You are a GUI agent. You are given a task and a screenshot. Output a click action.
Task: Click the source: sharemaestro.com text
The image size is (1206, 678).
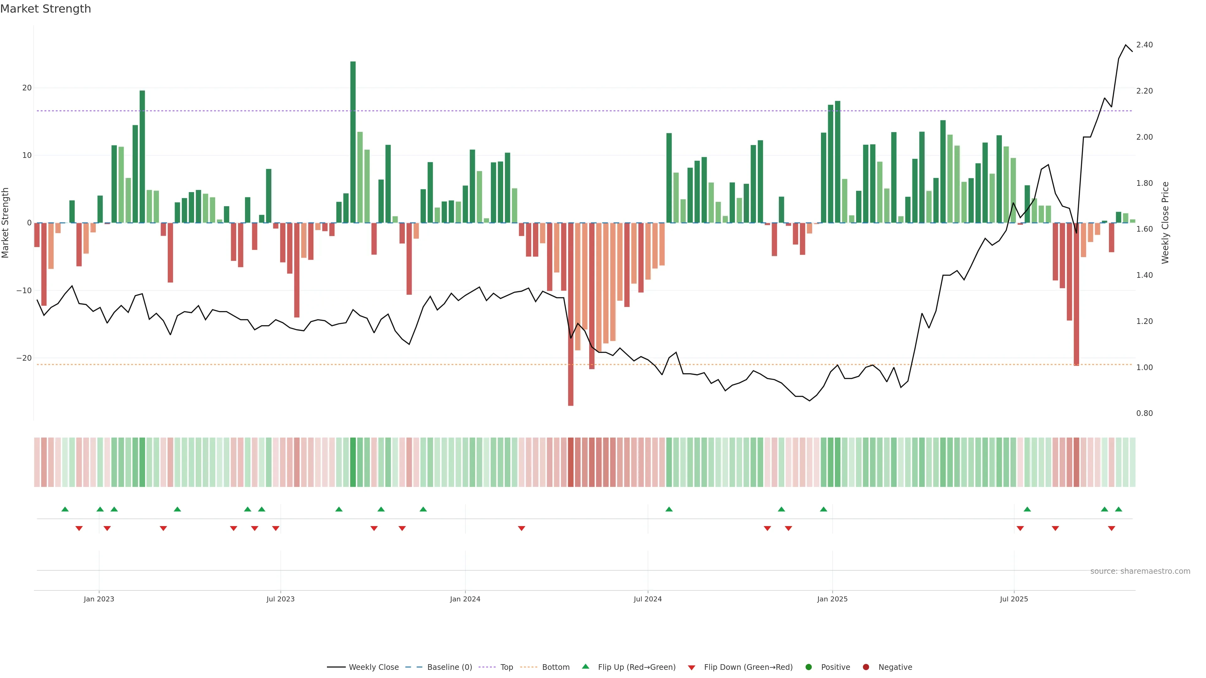click(x=1140, y=571)
